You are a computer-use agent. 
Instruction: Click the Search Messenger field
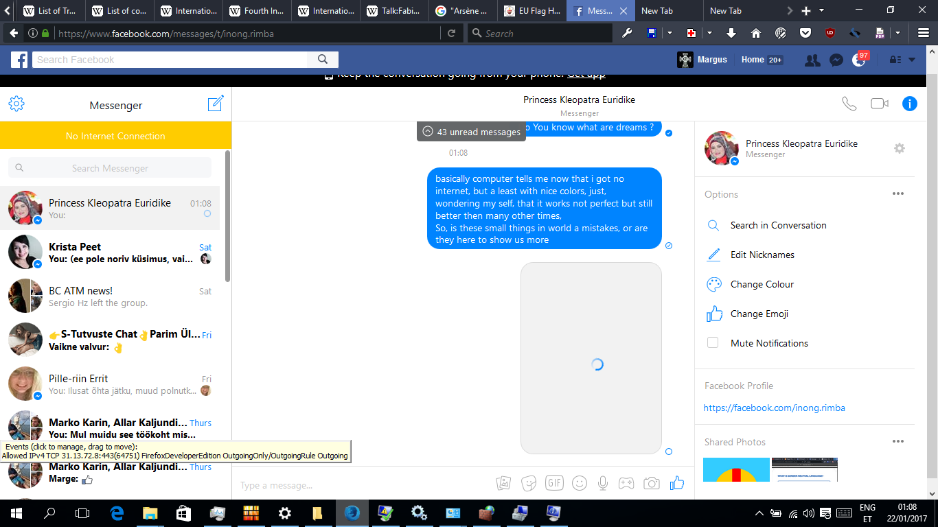coord(110,168)
